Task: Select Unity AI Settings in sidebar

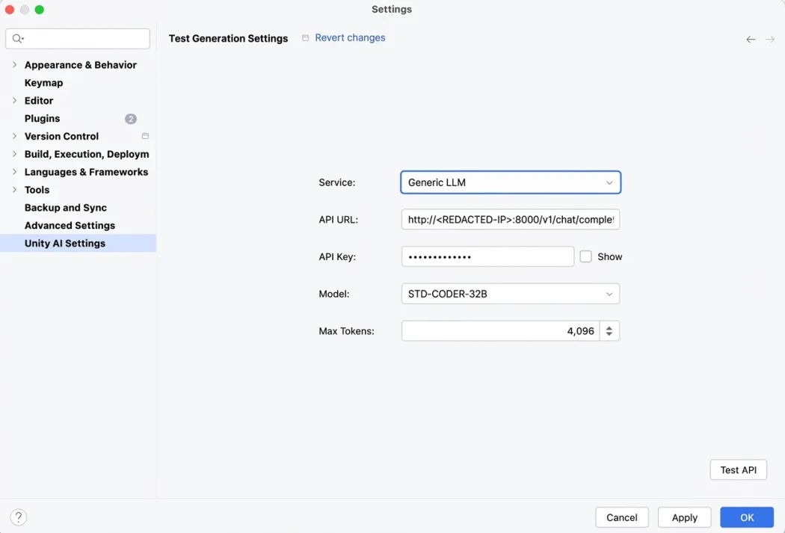Action: (x=65, y=244)
